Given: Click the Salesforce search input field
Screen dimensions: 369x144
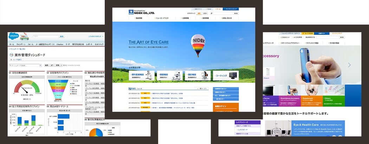Looking at the screenshot, I should pos(46,37).
